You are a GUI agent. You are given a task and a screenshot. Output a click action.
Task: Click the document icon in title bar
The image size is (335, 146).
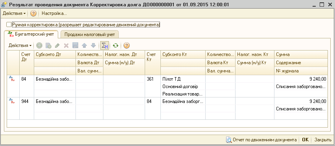4,4
